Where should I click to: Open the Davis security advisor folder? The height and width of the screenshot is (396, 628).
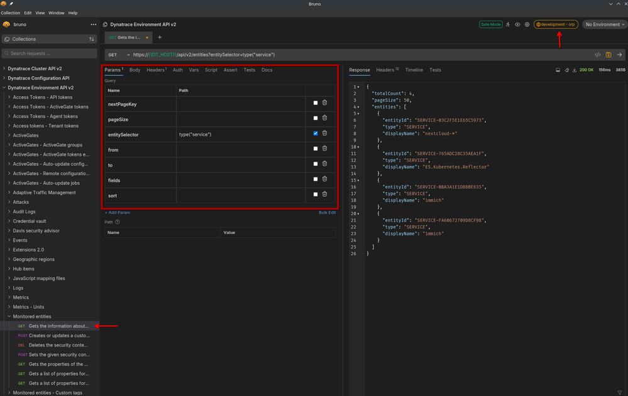coord(36,231)
